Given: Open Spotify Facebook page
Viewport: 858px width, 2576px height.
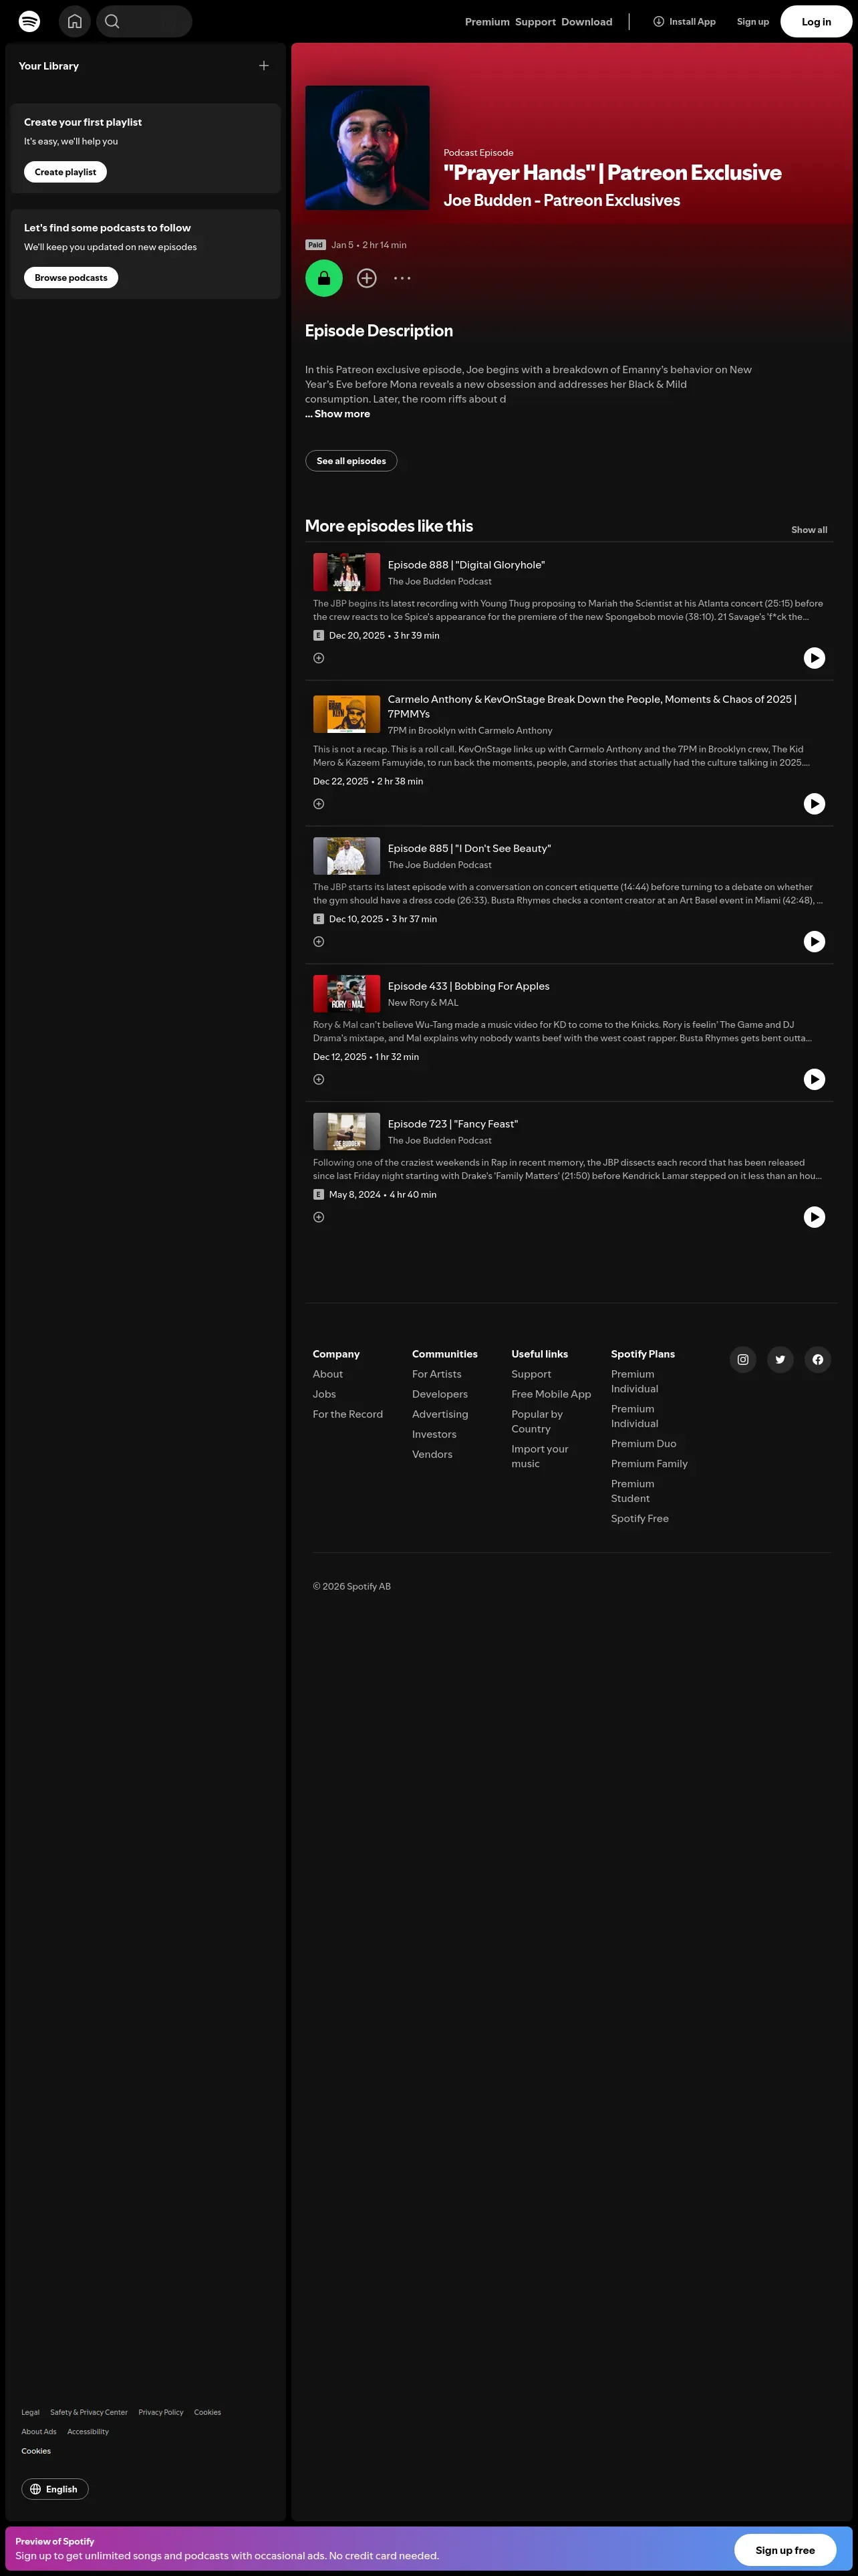Looking at the screenshot, I should [x=817, y=1360].
